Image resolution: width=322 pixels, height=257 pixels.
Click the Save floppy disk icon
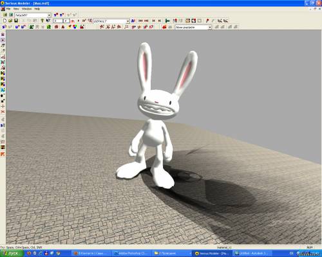[16, 21]
